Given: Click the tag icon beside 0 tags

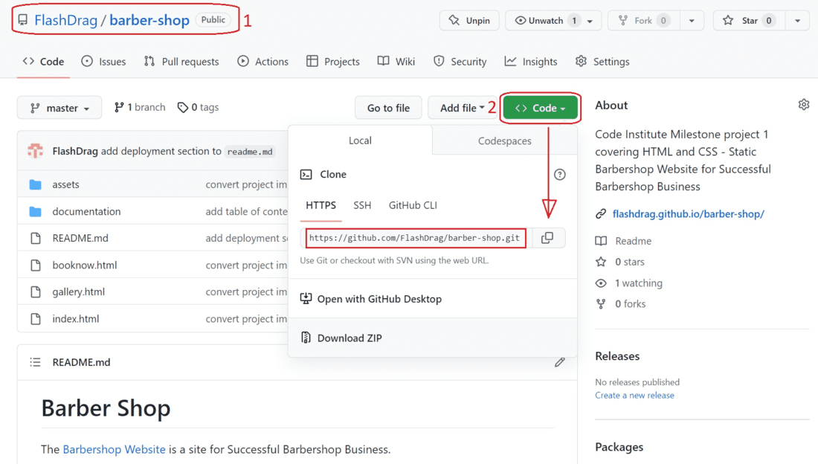Looking at the screenshot, I should coord(183,108).
